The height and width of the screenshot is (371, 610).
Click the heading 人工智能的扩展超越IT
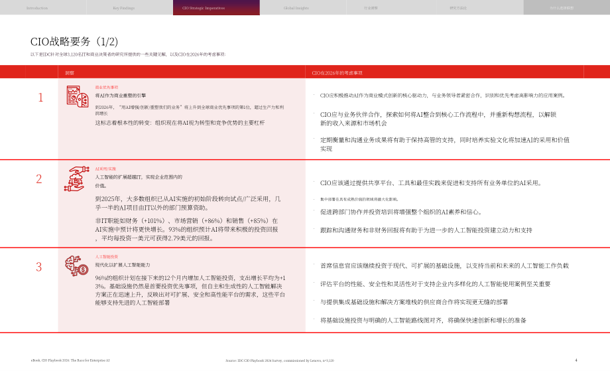[139, 181]
